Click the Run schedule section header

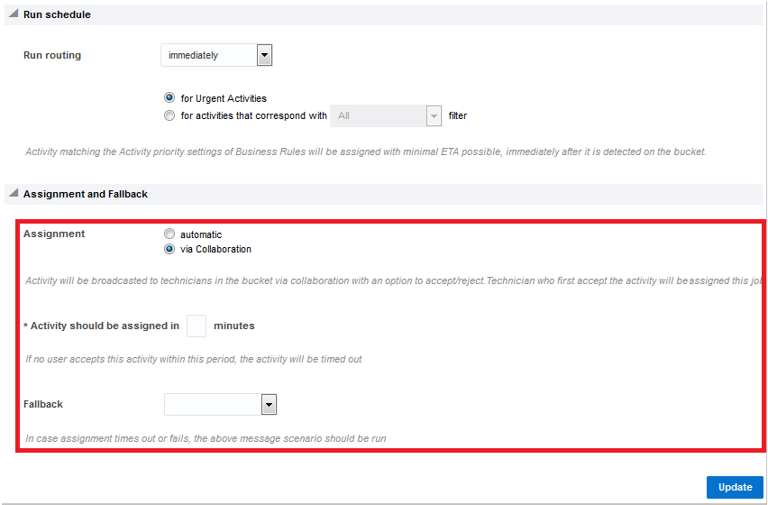coord(57,14)
